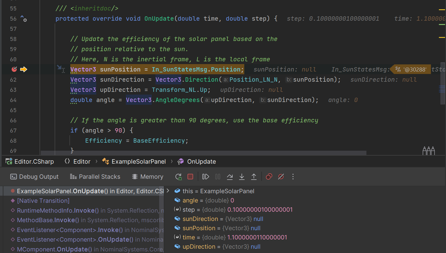Toggle the Mute Breakpoints icon
446x253 pixels.
point(281,177)
